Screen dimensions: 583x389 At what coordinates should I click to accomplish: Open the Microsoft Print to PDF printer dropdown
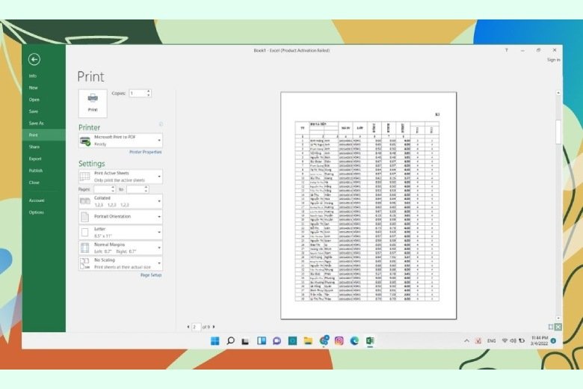[120, 141]
